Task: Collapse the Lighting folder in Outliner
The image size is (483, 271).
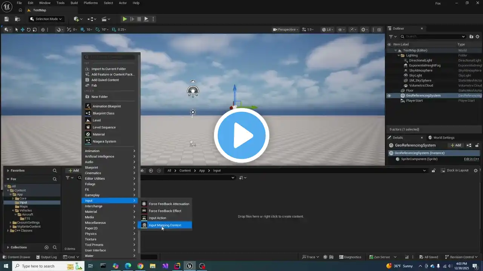Action: [398, 55]
